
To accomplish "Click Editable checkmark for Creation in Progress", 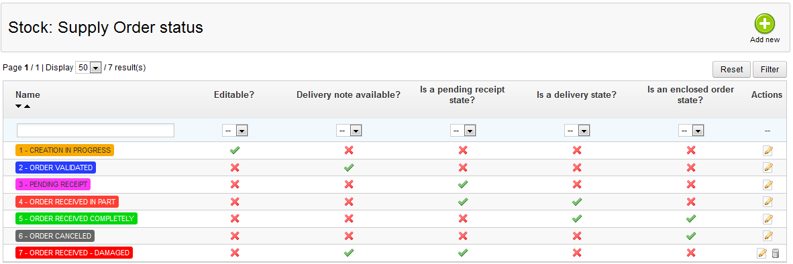I will (x=234, y=150).
